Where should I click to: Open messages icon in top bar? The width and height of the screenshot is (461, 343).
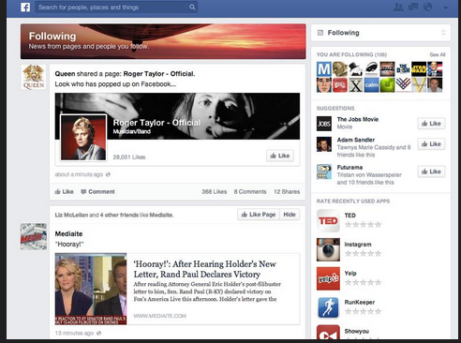(x=413, y=7)
